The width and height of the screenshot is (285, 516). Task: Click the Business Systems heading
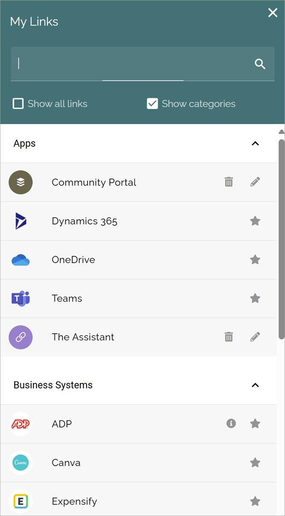(53, 385)
